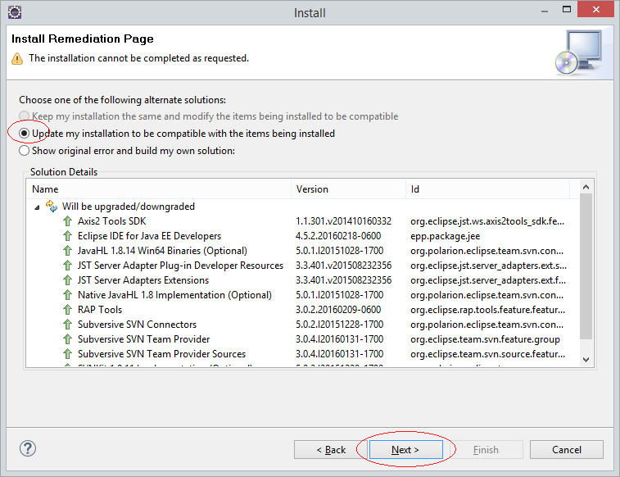The width and height of the screenshot is (620, 477).
Task: Click the upgrade/downgrade category icon
Action: (x=52, y=206)
